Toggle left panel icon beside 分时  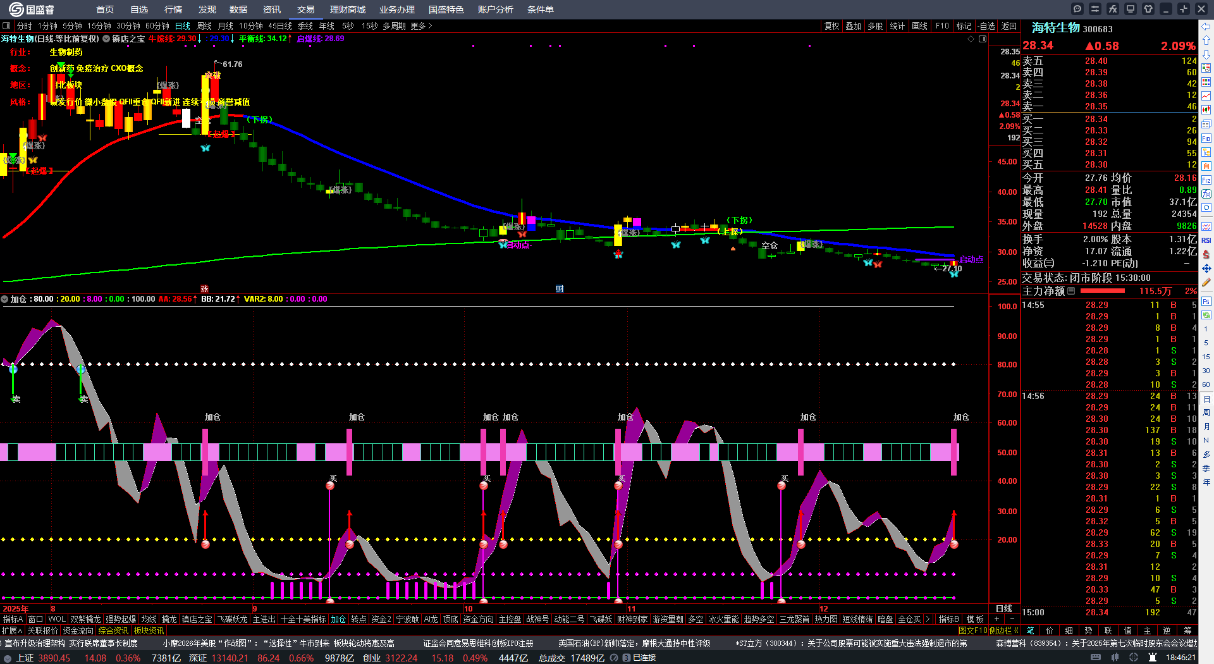coord(6,26)
